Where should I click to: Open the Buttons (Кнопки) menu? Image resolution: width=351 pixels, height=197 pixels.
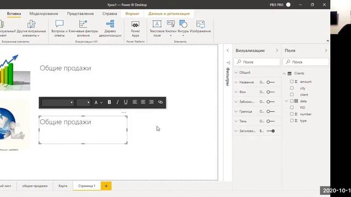click(171, 28)
